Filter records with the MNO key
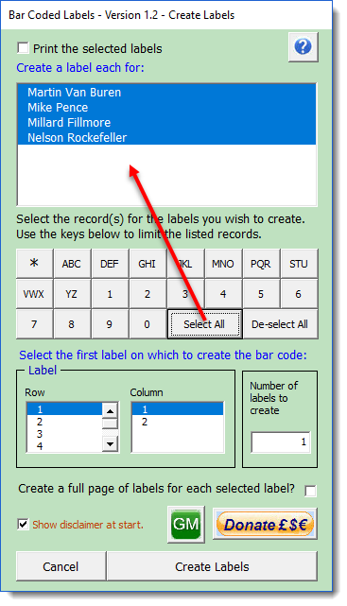The height and width of the screenshot is (606, 347). click(x=223, y=264)
